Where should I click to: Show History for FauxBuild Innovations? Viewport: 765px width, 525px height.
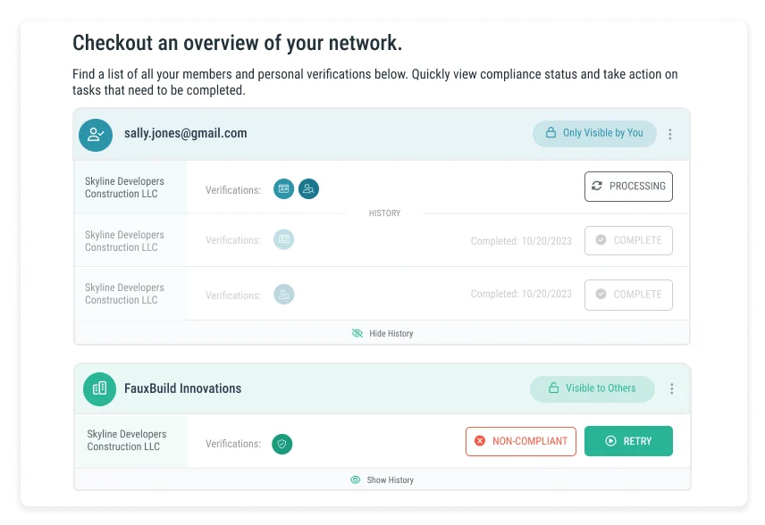tap(382, 480)
